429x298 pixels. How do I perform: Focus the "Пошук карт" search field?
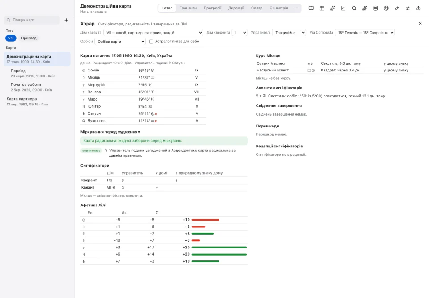coord(32,20)
